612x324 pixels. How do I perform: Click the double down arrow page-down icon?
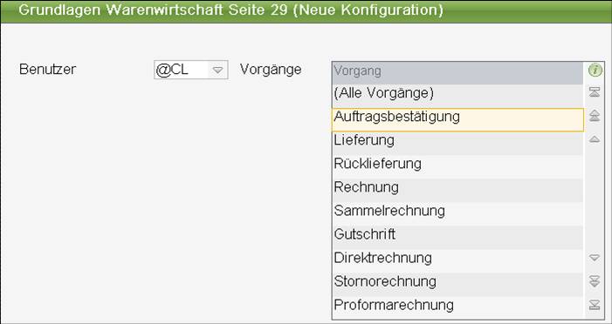click(x=595, y=281)
